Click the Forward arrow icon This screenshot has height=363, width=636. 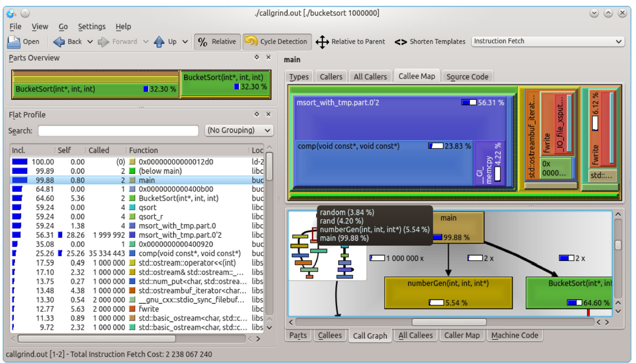tap(103, 41)
